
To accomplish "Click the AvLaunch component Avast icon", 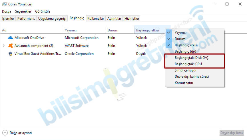I will 11,46.
